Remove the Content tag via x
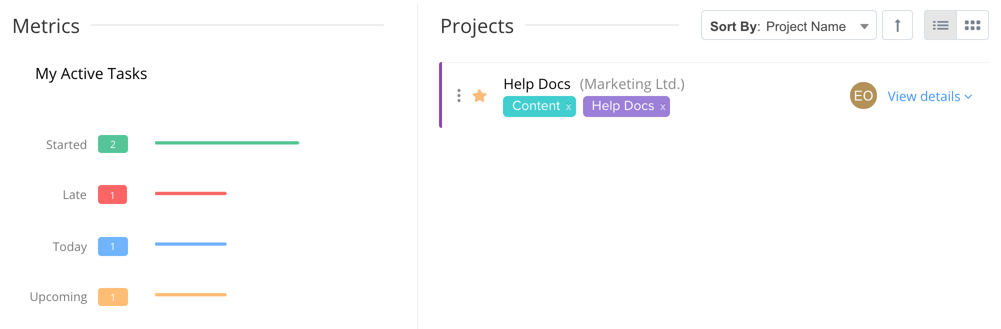This screenshot has height=329, width=1001. [x=568, y=106]
